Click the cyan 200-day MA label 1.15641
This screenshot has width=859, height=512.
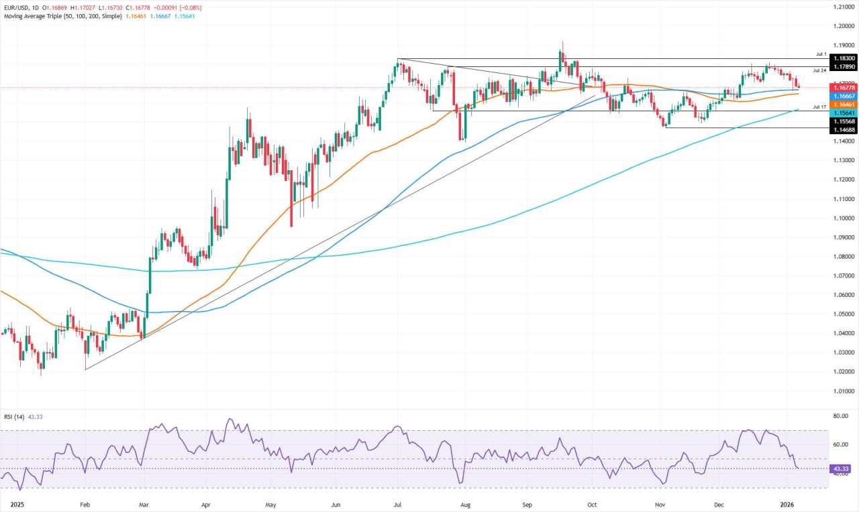pyautogui.click(x=843, y=113)
